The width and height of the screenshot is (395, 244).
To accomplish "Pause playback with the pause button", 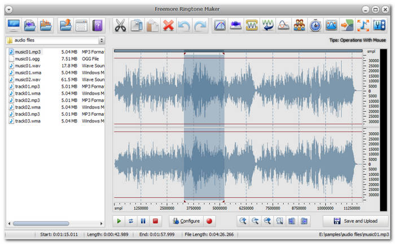I will click(x=143, y=221).
